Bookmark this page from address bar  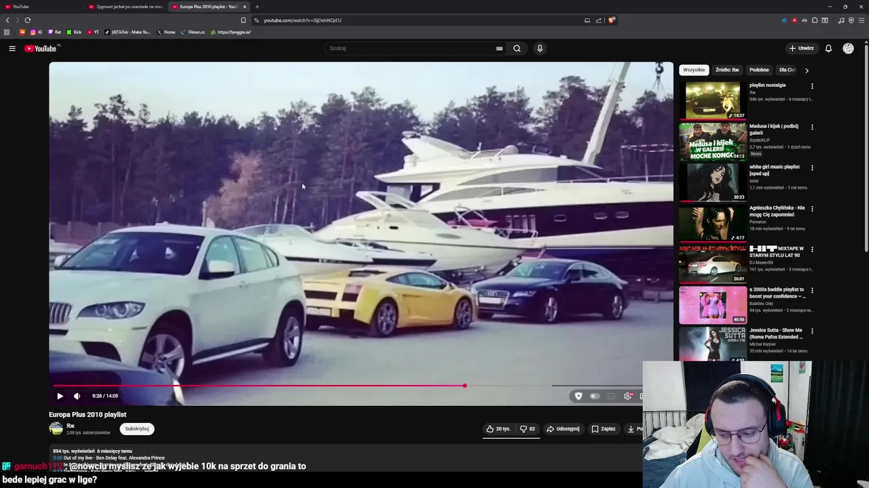tap(243, 20)
